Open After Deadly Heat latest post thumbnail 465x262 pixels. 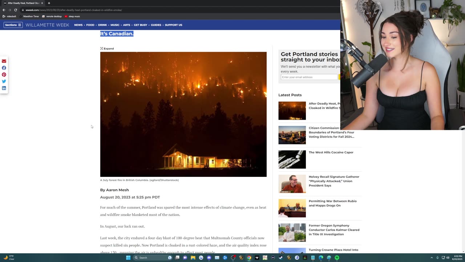292,111
